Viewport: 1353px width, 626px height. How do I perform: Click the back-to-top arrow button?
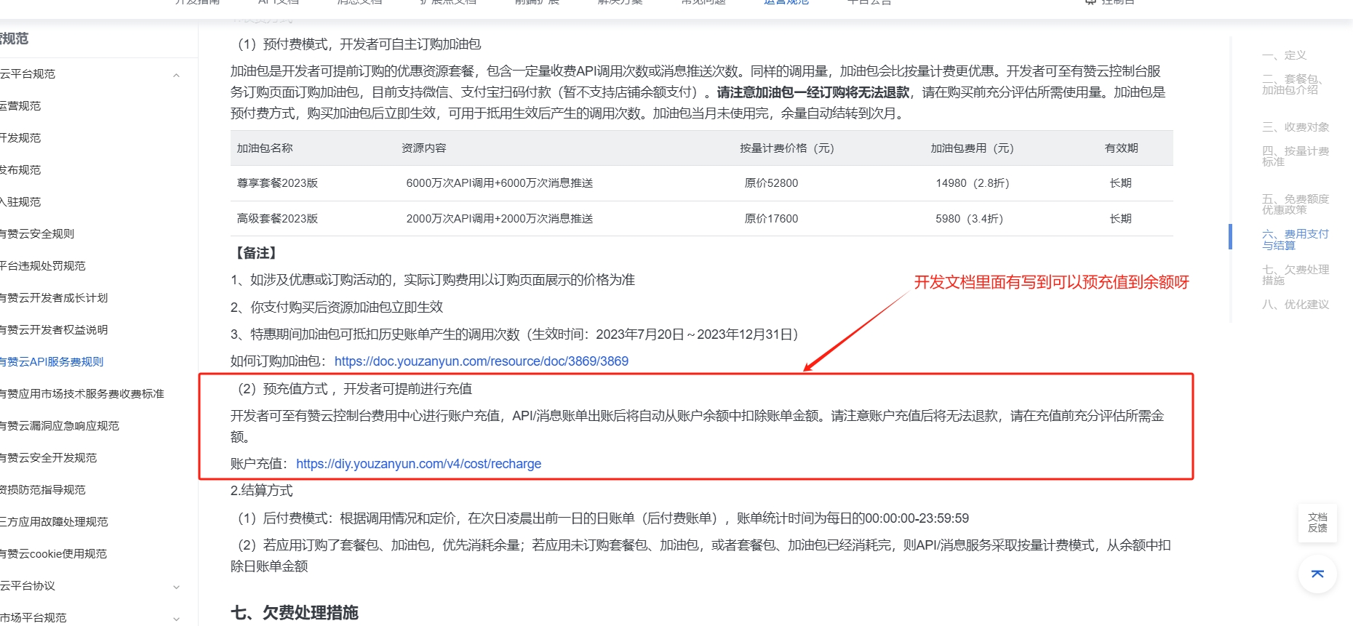click(1317, 574)
